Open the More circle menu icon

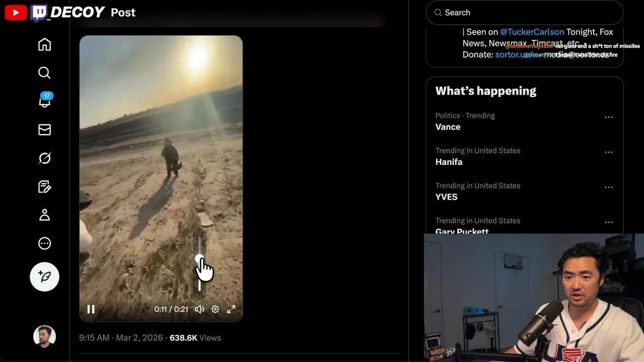(x=44, y=243)
